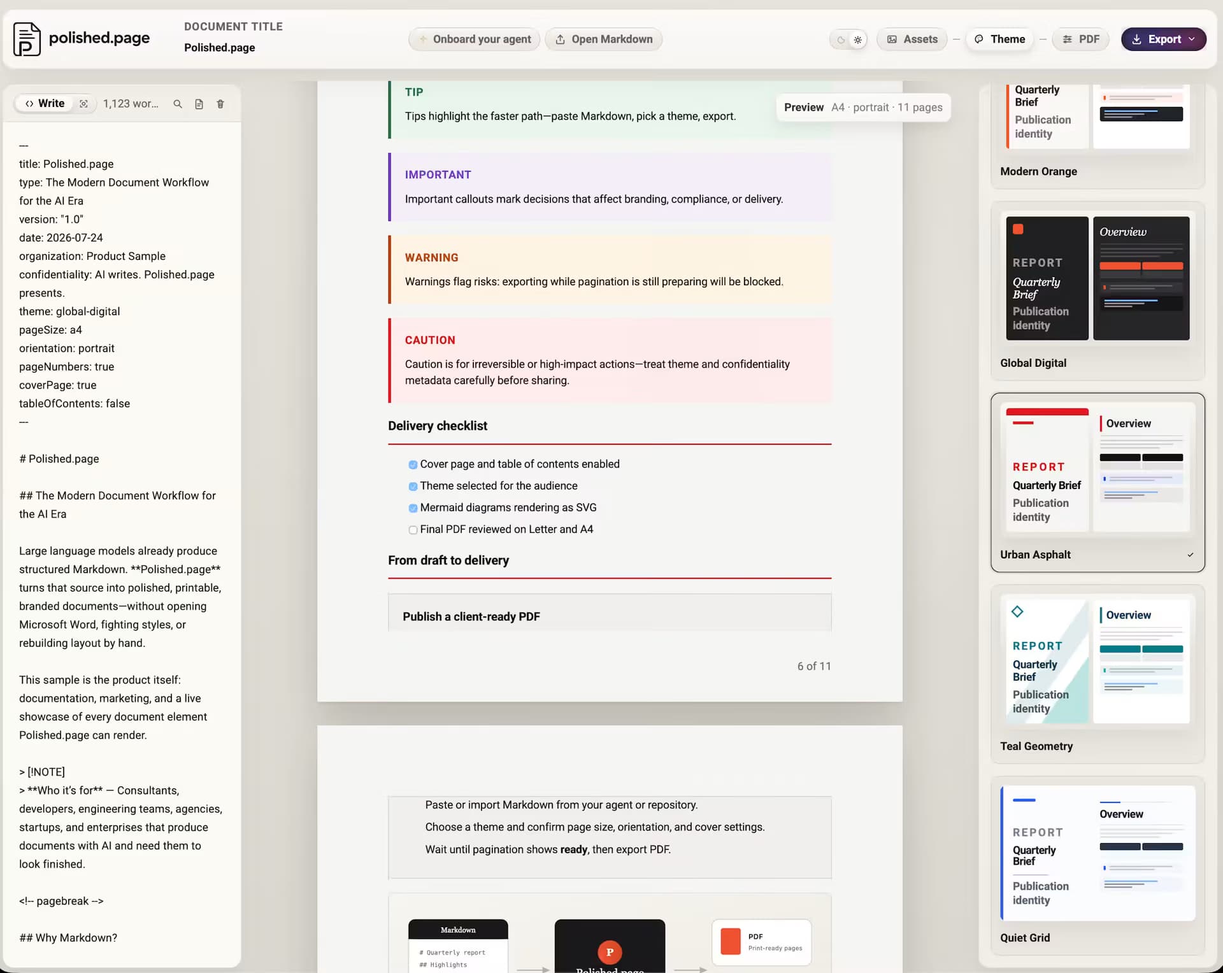Click the '6 of 11' page number

[x=814, y=666]
